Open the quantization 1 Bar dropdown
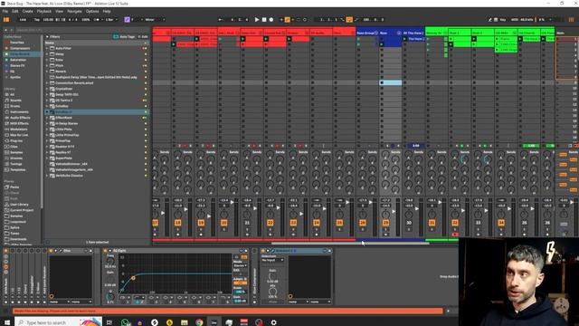 (x=111, y=20)
